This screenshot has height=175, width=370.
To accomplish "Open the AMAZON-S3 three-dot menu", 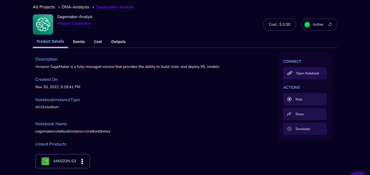I will coord(82,161).
